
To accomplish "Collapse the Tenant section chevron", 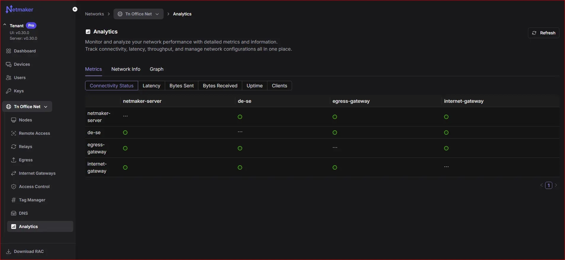I will pyautogui.click(x=5, y=25).
